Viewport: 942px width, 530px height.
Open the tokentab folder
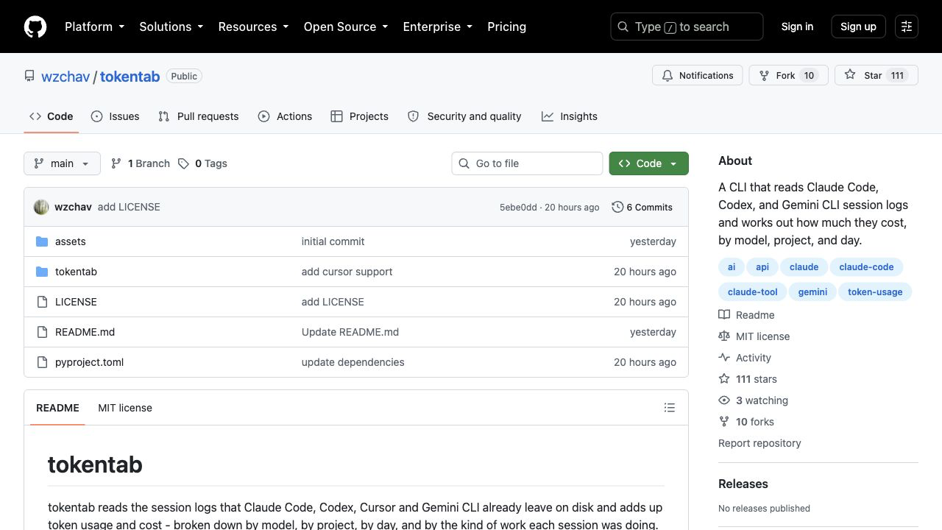pyautogui.click(x=76, y=272)
